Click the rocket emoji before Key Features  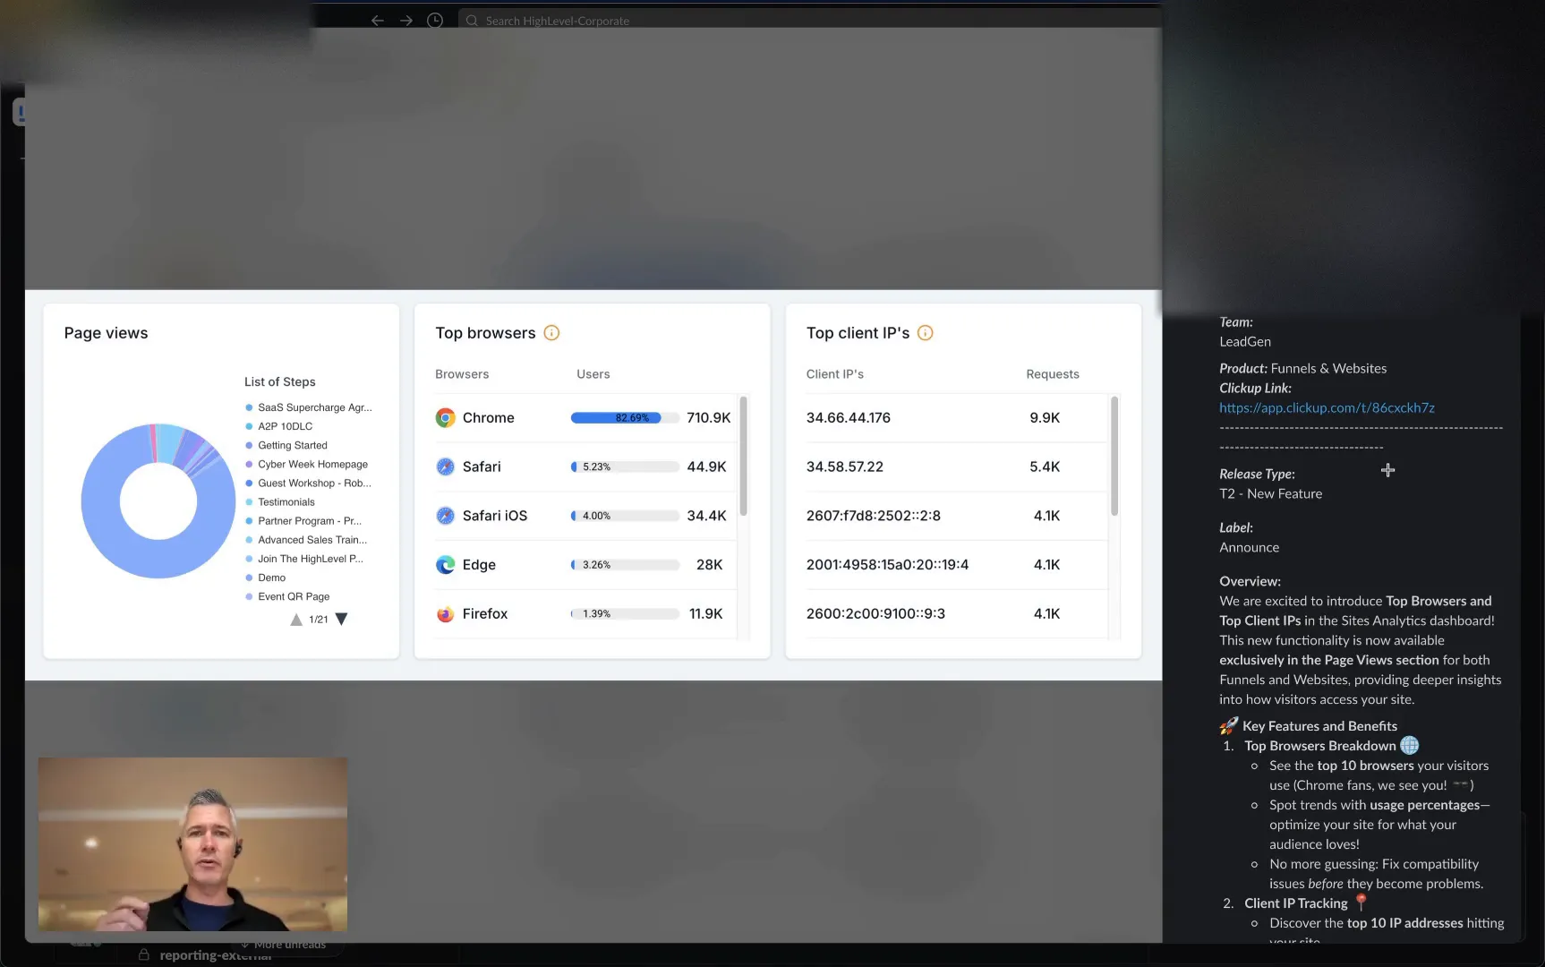[x=1229, y=725]
